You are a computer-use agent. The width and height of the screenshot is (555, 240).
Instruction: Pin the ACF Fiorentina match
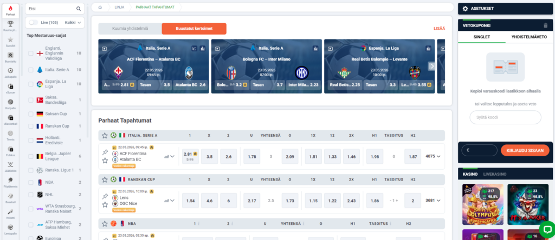click(x=105, y=152)
